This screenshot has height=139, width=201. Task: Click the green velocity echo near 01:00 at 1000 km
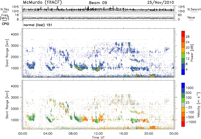pyautogui.click(x=31, y=117)
